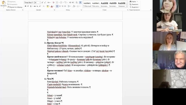Open text effects (outlined A icon)
The width and height of the screenshot is (186, 105).
[44, 6]
